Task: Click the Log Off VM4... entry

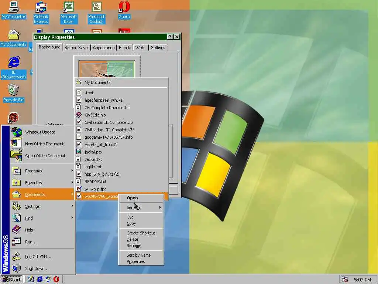Action: point(42,257)
